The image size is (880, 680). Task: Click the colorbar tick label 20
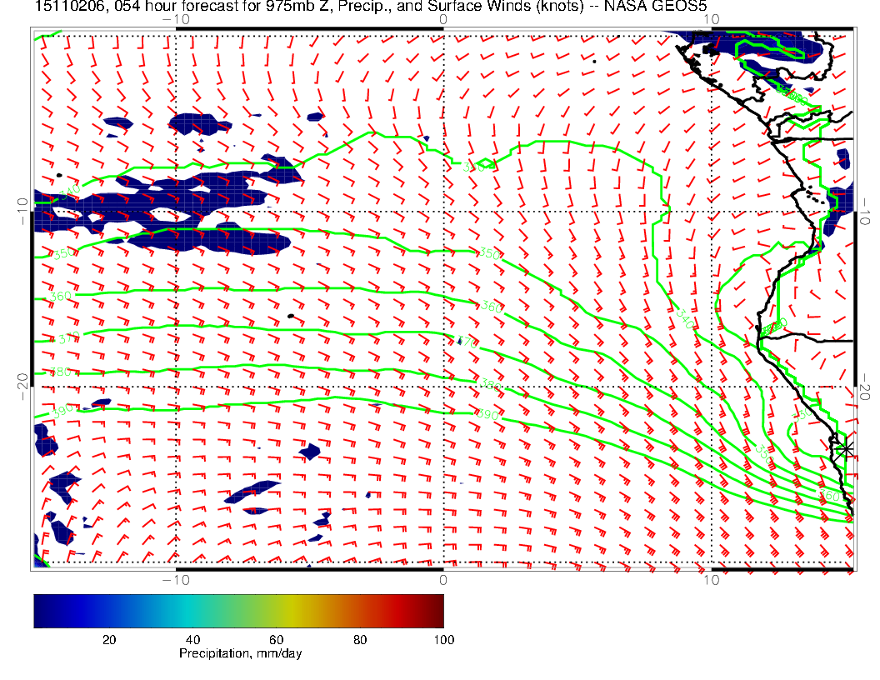[x=108, y=639]
